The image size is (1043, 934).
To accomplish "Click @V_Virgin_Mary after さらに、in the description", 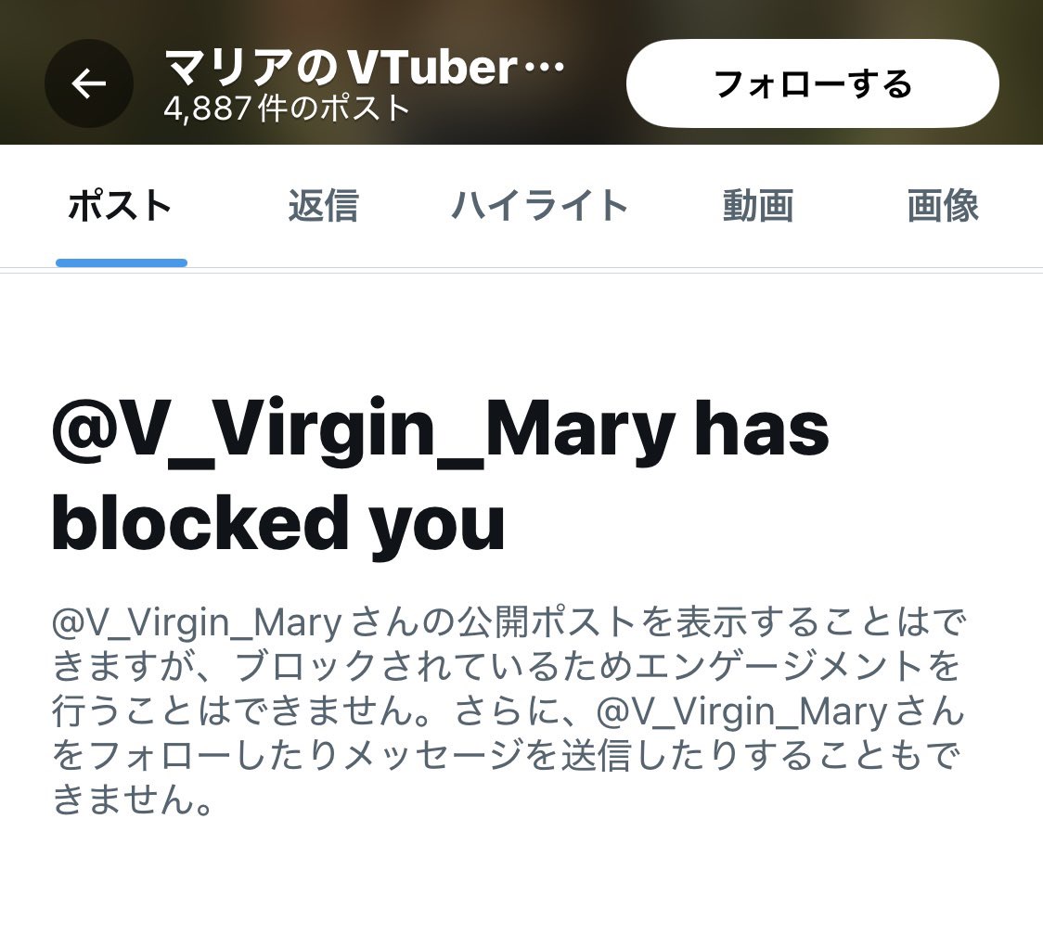I will click(741, 712).
